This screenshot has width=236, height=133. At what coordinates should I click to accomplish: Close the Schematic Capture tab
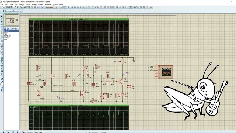pos(21,11)
